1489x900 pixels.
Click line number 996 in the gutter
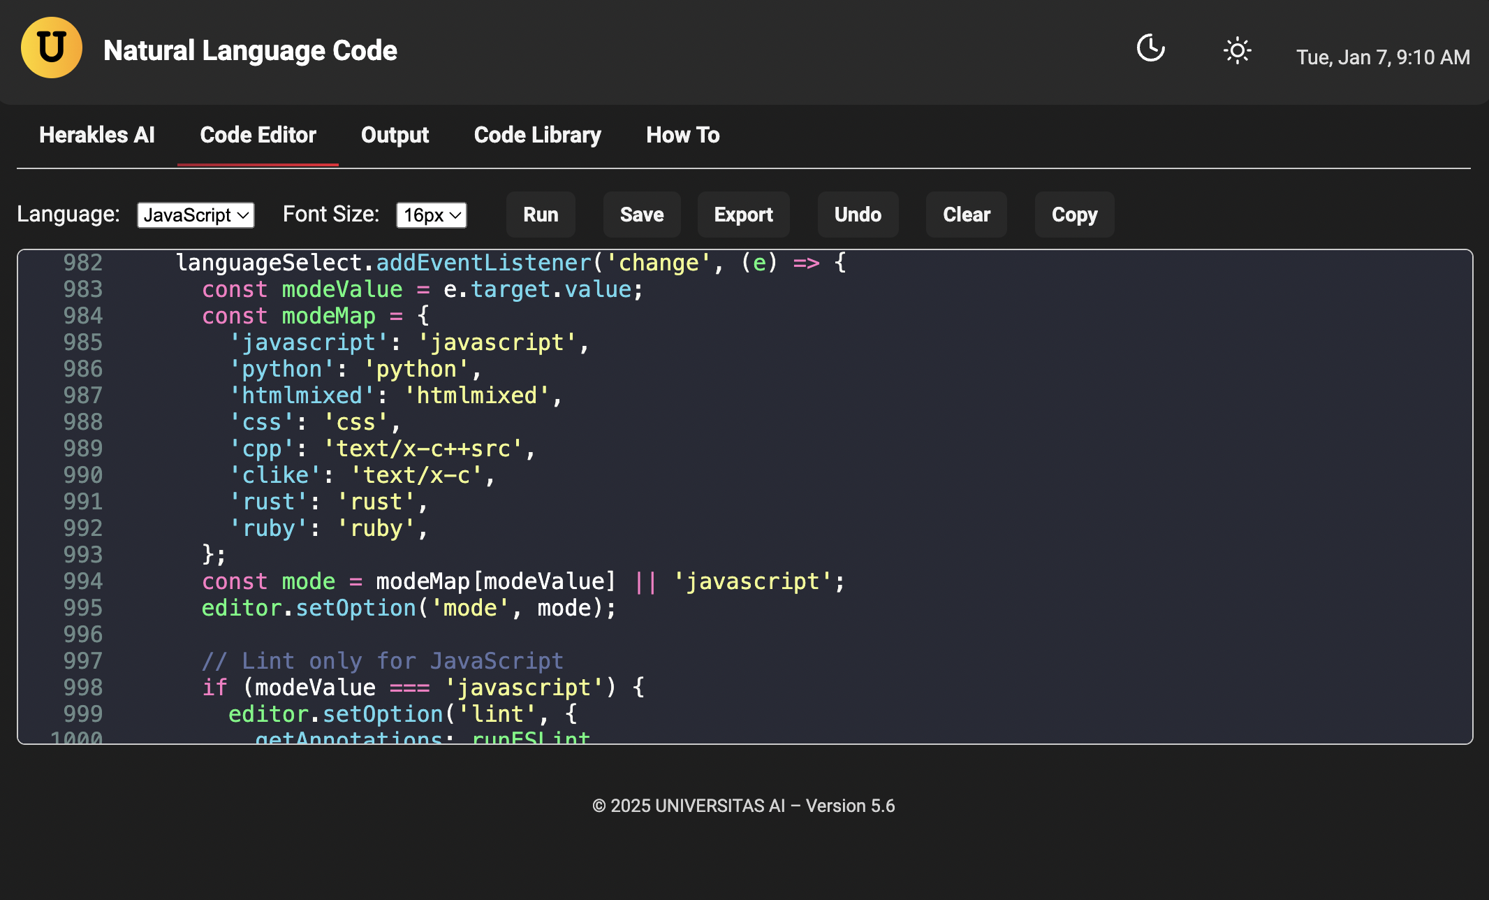point(83,634)
